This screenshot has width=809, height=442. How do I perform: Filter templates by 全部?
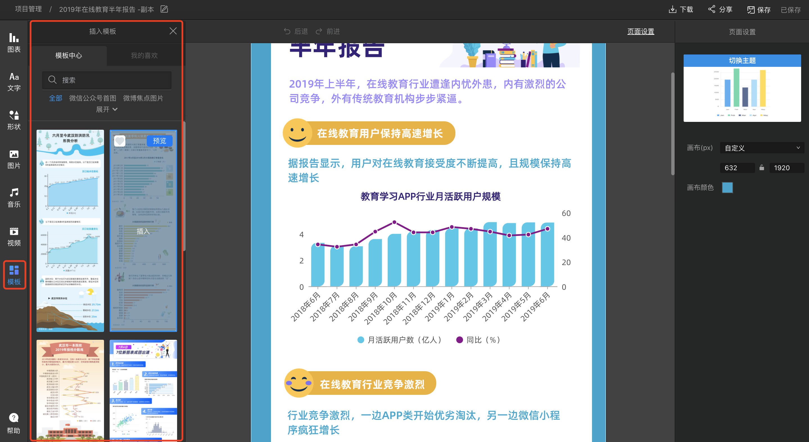(56, 98)
